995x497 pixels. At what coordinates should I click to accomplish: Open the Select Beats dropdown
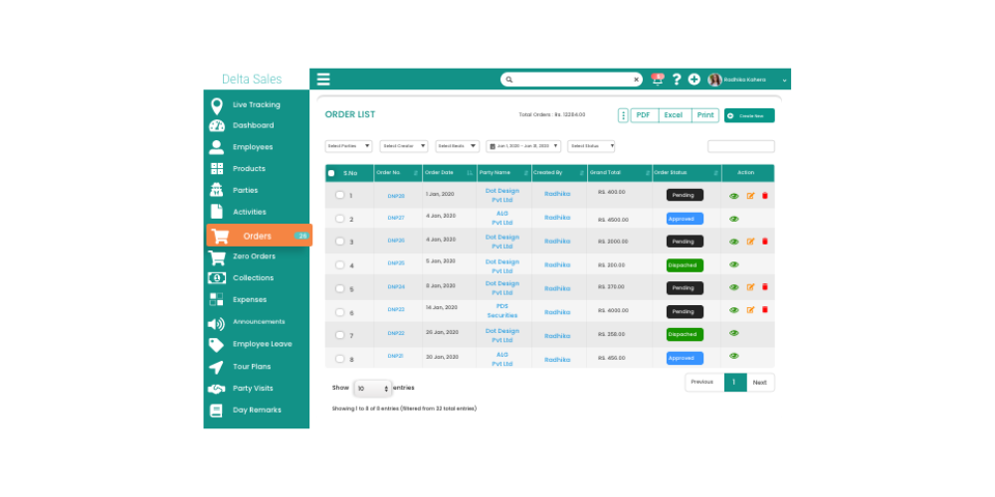458,146
